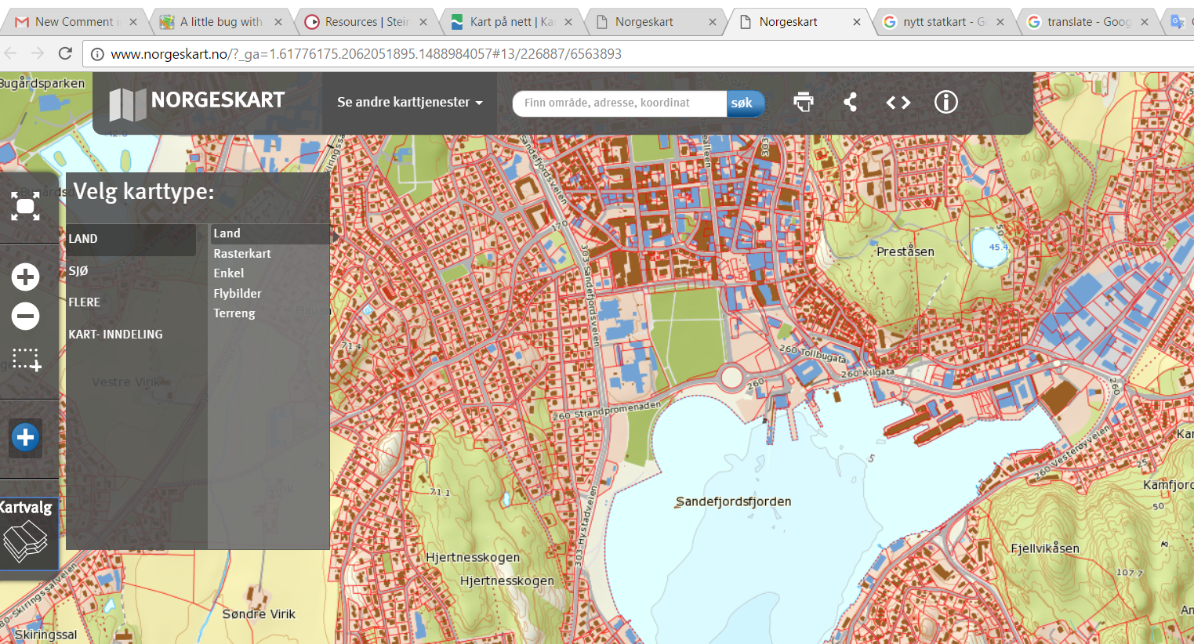This screenshot has width=1194, height=644.
Task: Select the LAND category
Action: pyautogui.click(x=83, y=239)
